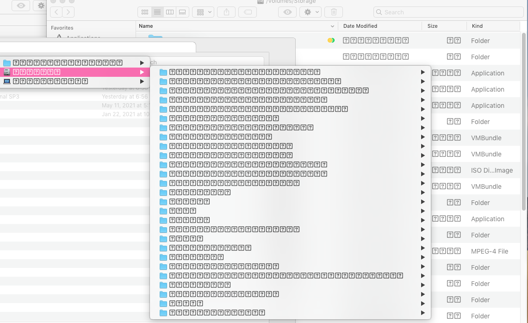Click the Finder vertical scrollbar

click(524, 121)
